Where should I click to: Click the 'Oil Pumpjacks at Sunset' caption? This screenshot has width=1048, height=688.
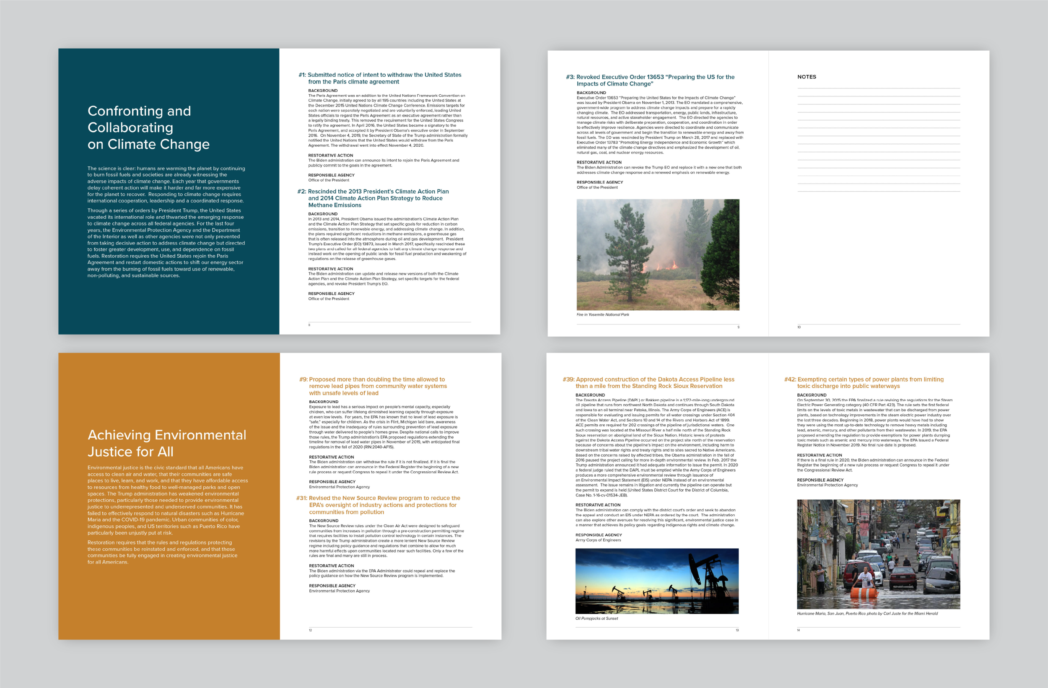[596, 618]
